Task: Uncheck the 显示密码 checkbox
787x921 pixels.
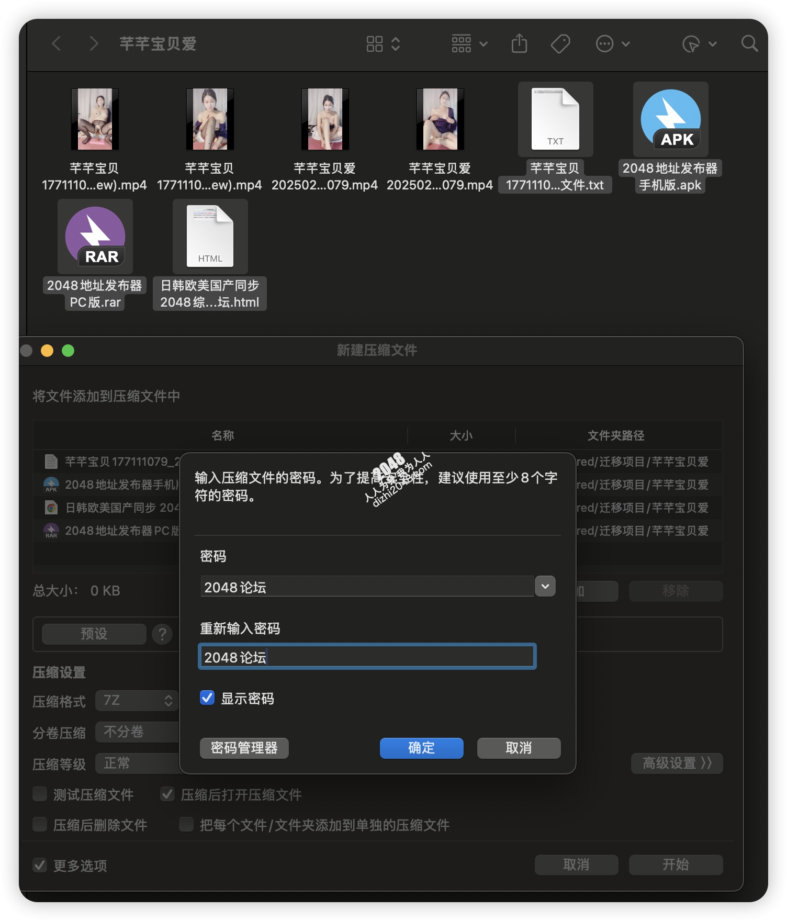Action: pyautogui.click(x=207, y=698)
